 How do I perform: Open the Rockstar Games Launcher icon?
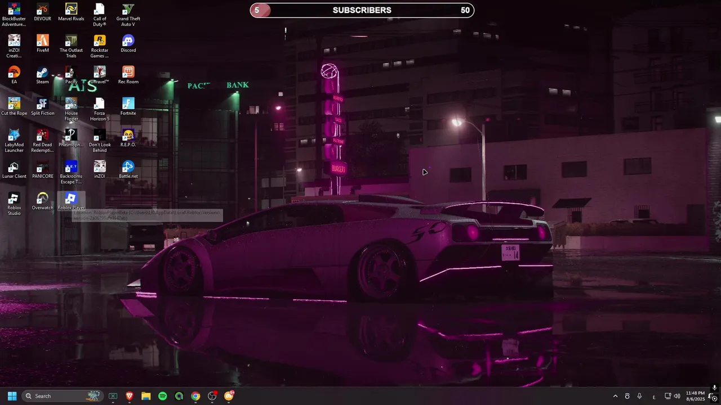(99, 47)
